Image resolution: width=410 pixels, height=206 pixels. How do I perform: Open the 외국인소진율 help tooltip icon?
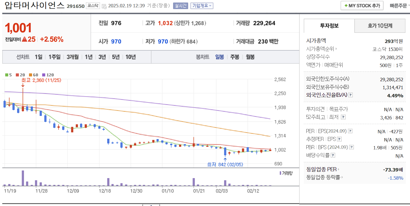[350, 95]
